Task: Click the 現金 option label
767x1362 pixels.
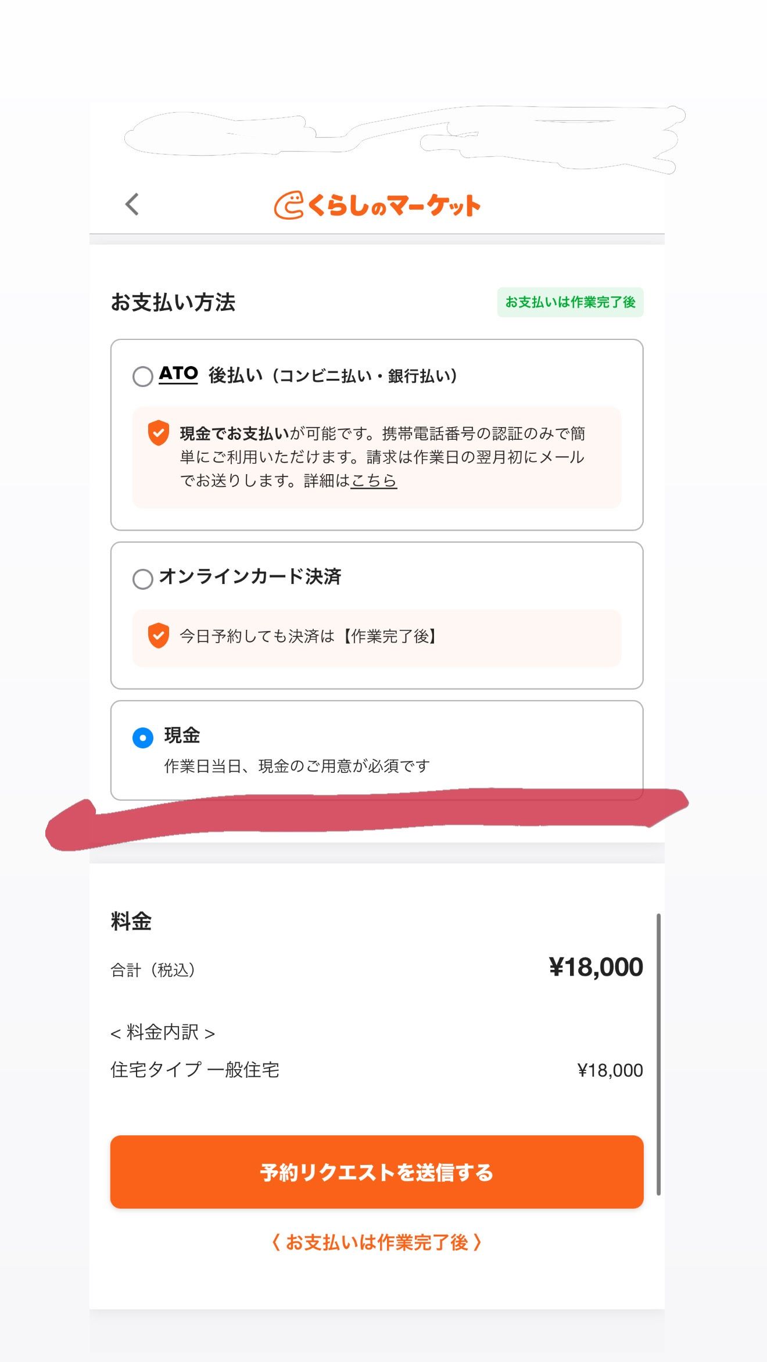Action: [x=182, y=736]
